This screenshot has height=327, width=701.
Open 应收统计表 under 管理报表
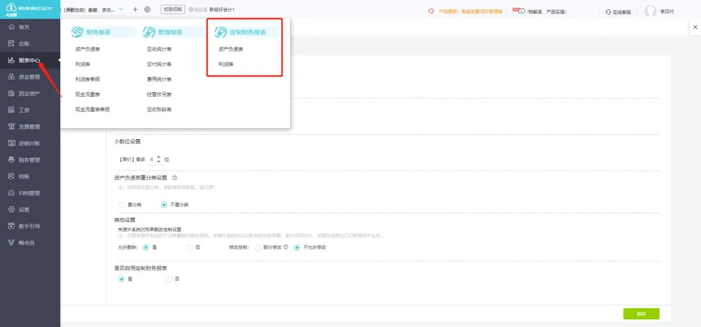tap(159, 49)
